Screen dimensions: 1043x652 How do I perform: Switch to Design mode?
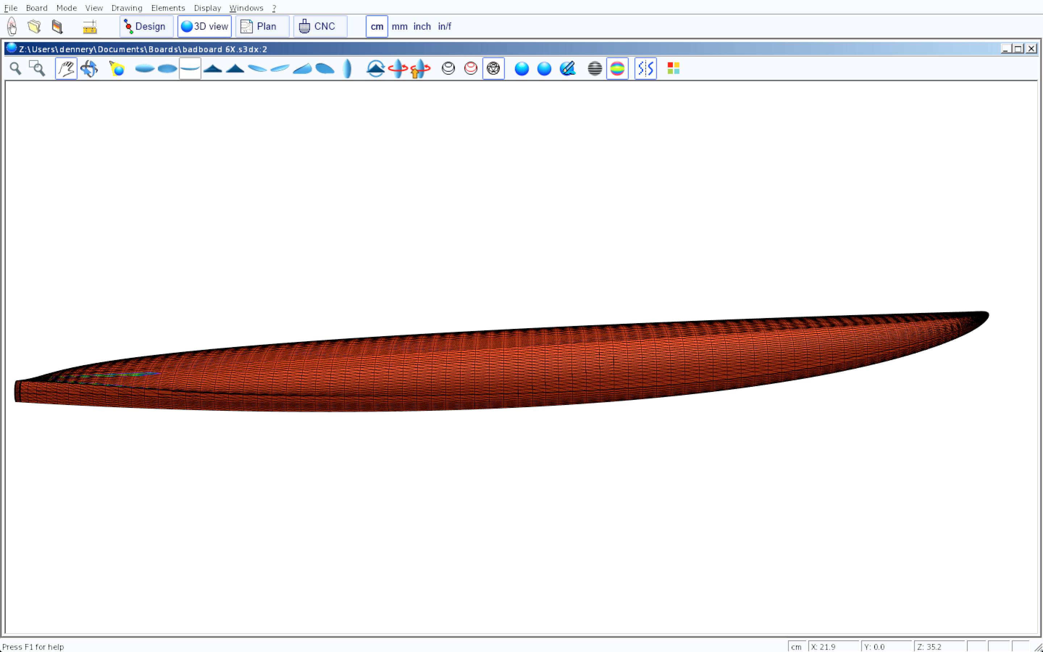(x=146, y=26)
